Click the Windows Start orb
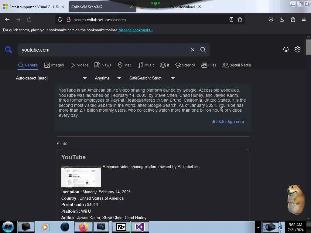311x233 pixels. pos(8,227)
